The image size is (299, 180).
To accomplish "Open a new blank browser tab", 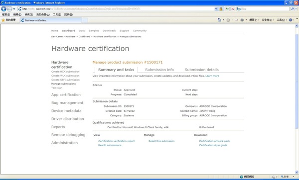I will click(85, 20).
